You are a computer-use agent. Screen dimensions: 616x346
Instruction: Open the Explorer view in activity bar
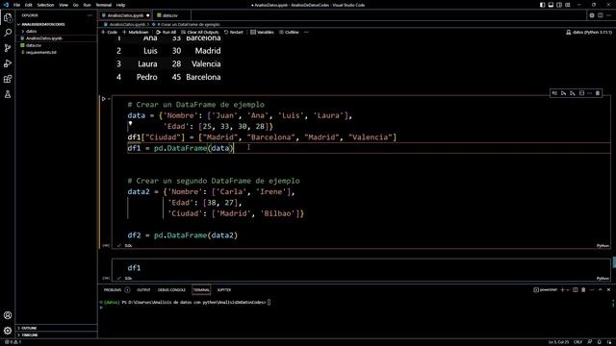(8, 17)
